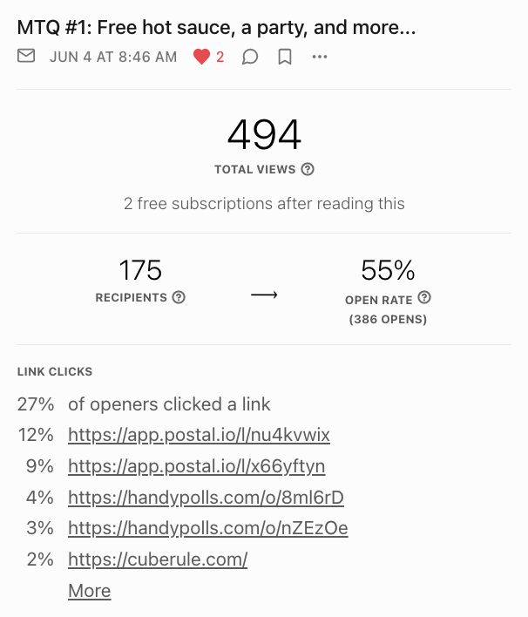Like the post with heart icon
Viewport: 528px width, 617px height.
[x=201, y=57]
